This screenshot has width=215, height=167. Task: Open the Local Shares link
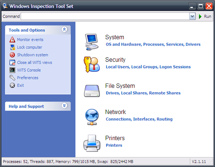click(134, 93)
